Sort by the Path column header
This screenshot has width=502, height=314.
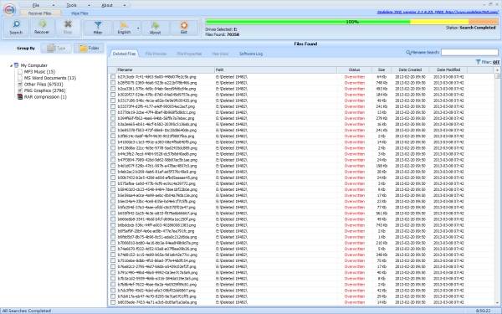(275, 69)
